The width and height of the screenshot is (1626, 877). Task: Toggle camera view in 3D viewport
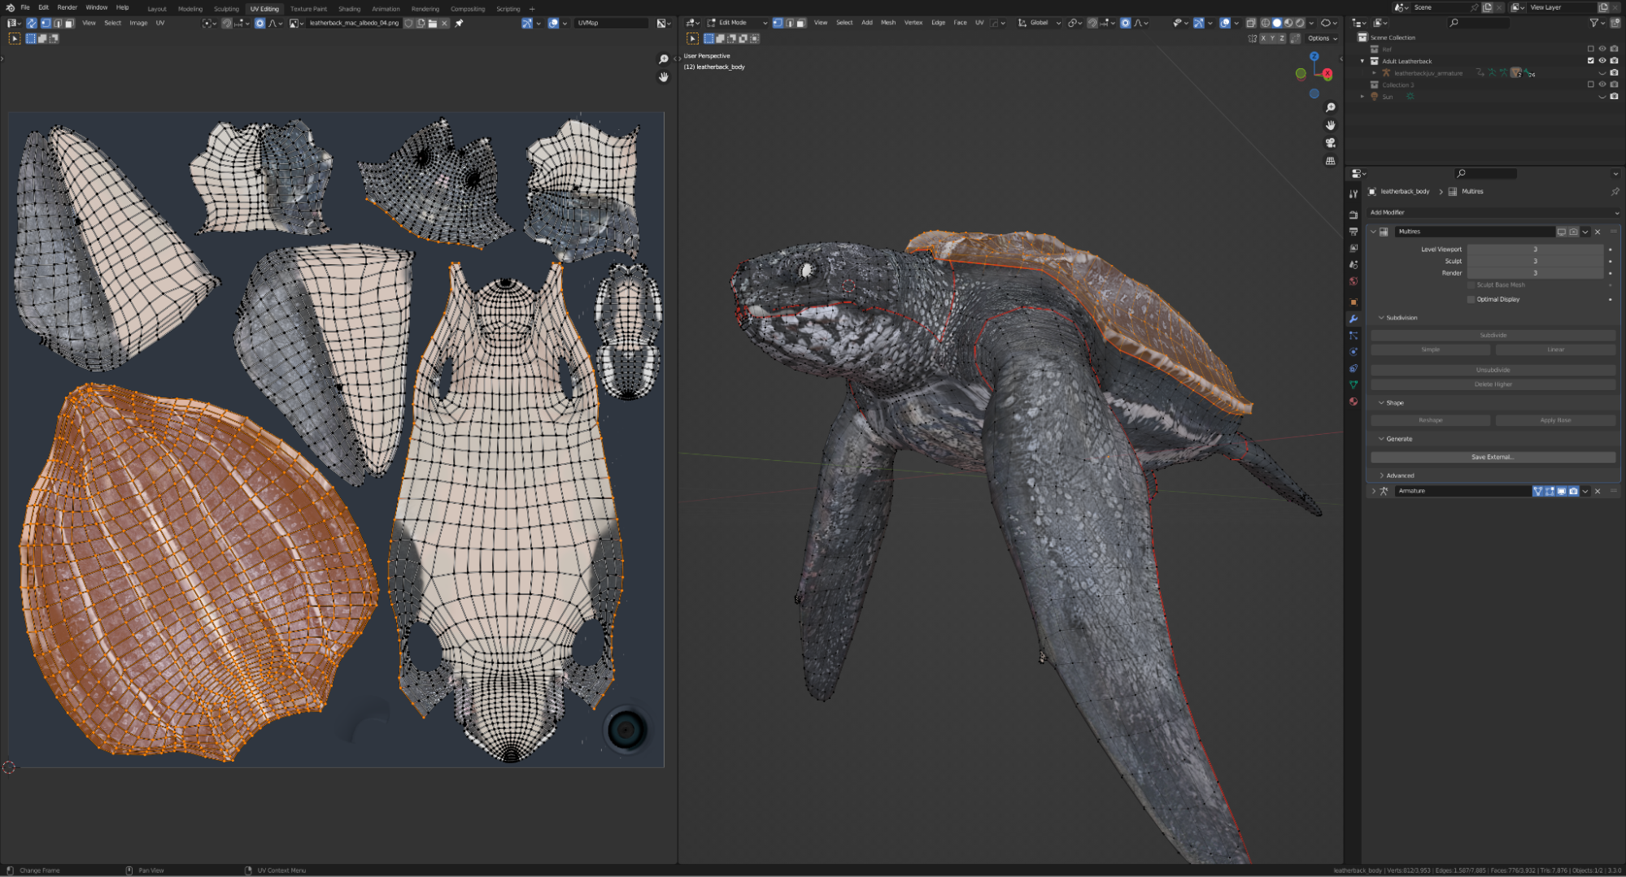[x=1331, y=143]
